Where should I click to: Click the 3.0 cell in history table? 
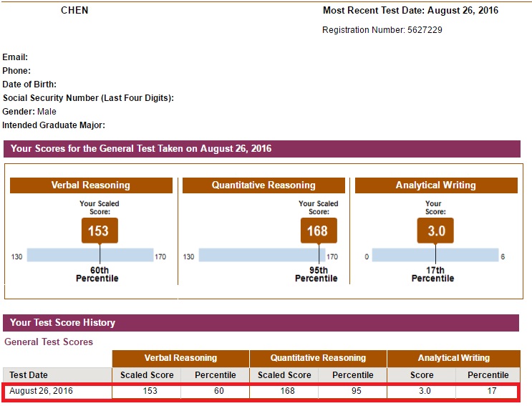point(425,391)
